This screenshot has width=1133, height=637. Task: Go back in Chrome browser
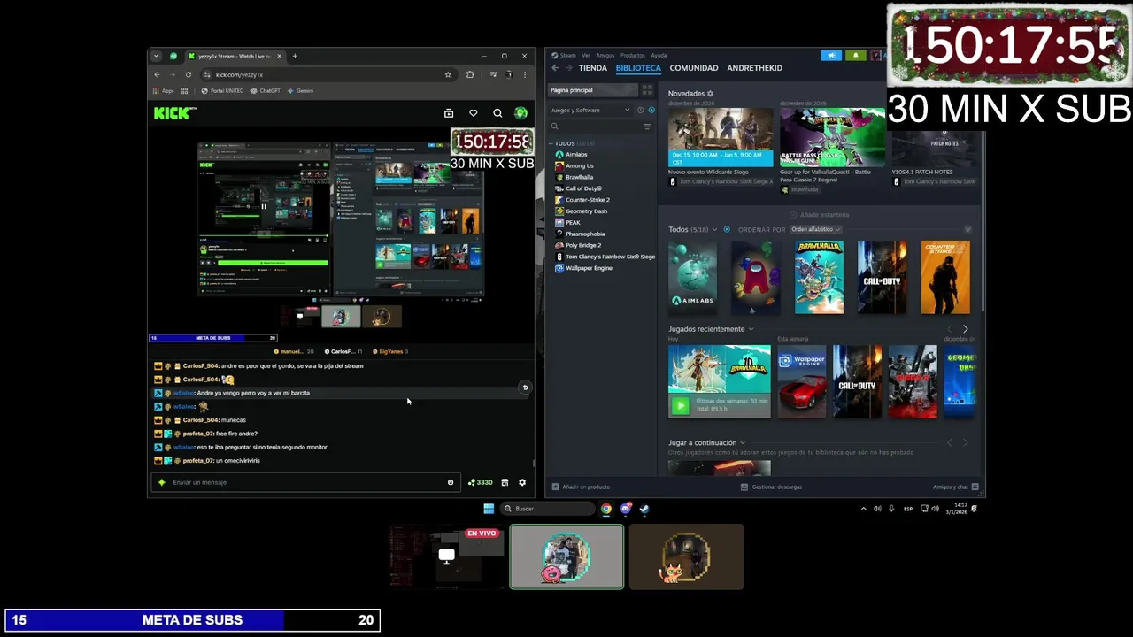click(157, 74)
